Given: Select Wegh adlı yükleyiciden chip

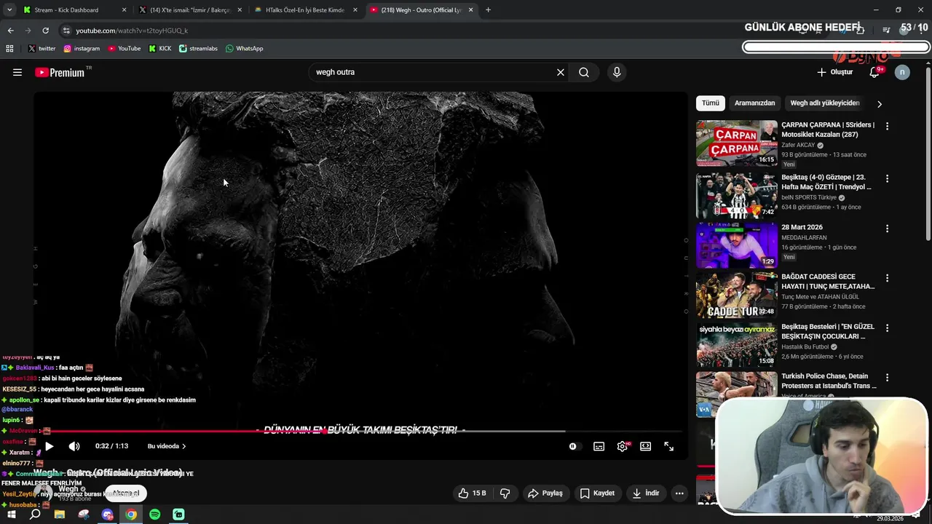Looking at the screenshot, I should [825, 103].
